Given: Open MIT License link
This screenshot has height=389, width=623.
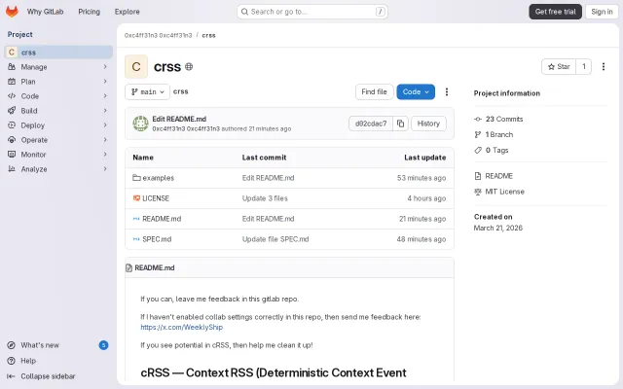Looking at the screenshot, I should pyautogui.click(x=504, y=192).
